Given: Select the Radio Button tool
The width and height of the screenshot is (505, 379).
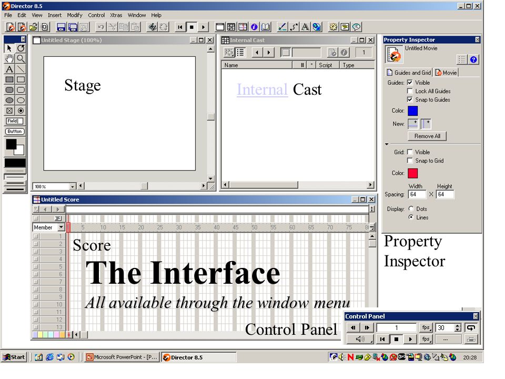Looking at the screenshot, I should coord(21,111).
